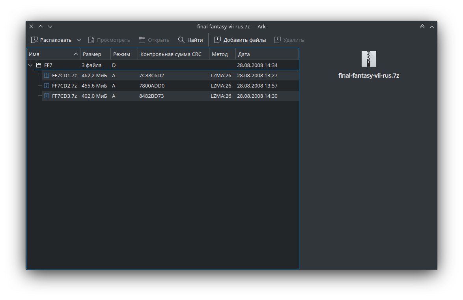Image resolution: width=463 pixels, height=300 pixels.
Task: Click the FF7 folder date 28.08.2008 14:34
Action: 257,65
